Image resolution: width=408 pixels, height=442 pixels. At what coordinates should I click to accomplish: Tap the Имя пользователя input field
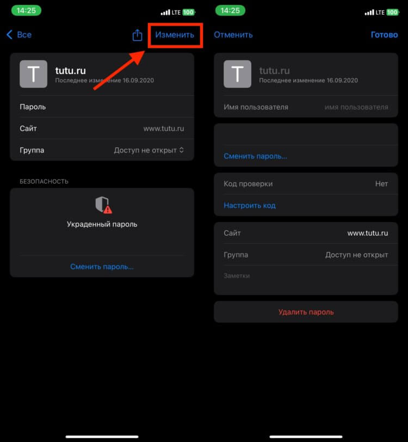point(306,107)
